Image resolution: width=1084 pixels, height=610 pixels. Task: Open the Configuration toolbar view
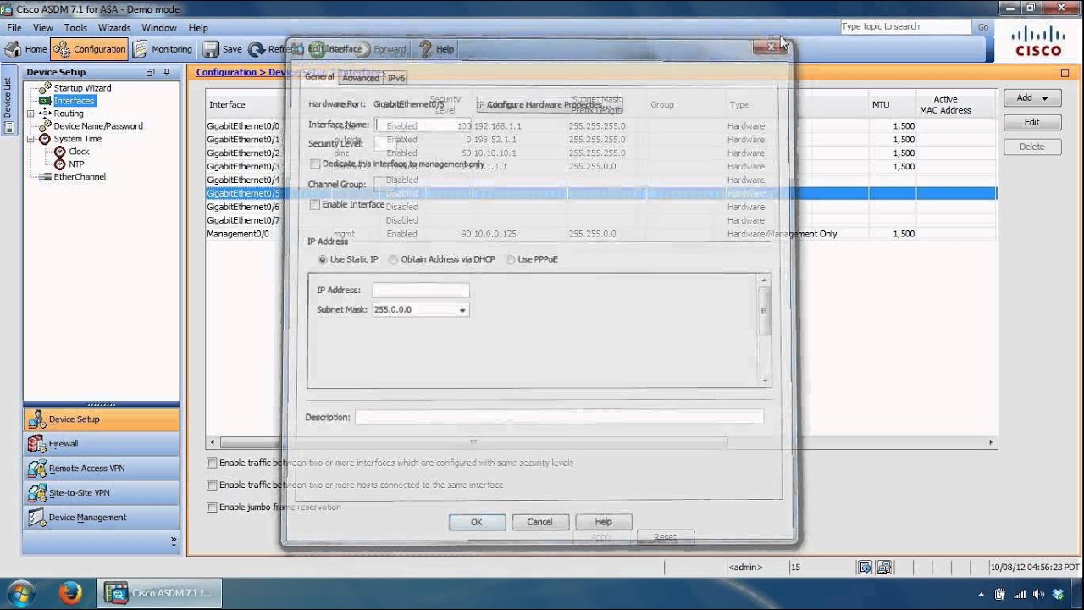point(89,49)
